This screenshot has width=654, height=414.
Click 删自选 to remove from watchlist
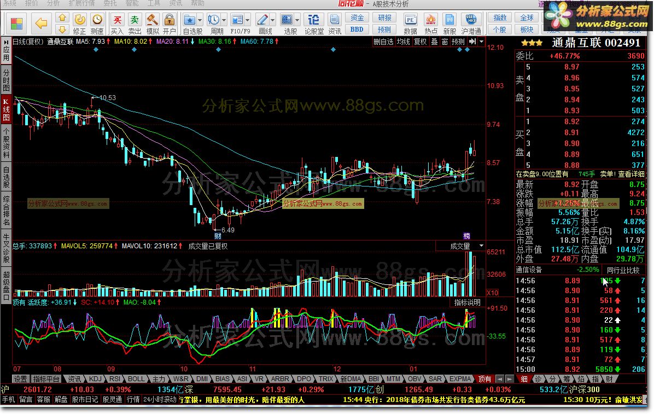point(383,42)
